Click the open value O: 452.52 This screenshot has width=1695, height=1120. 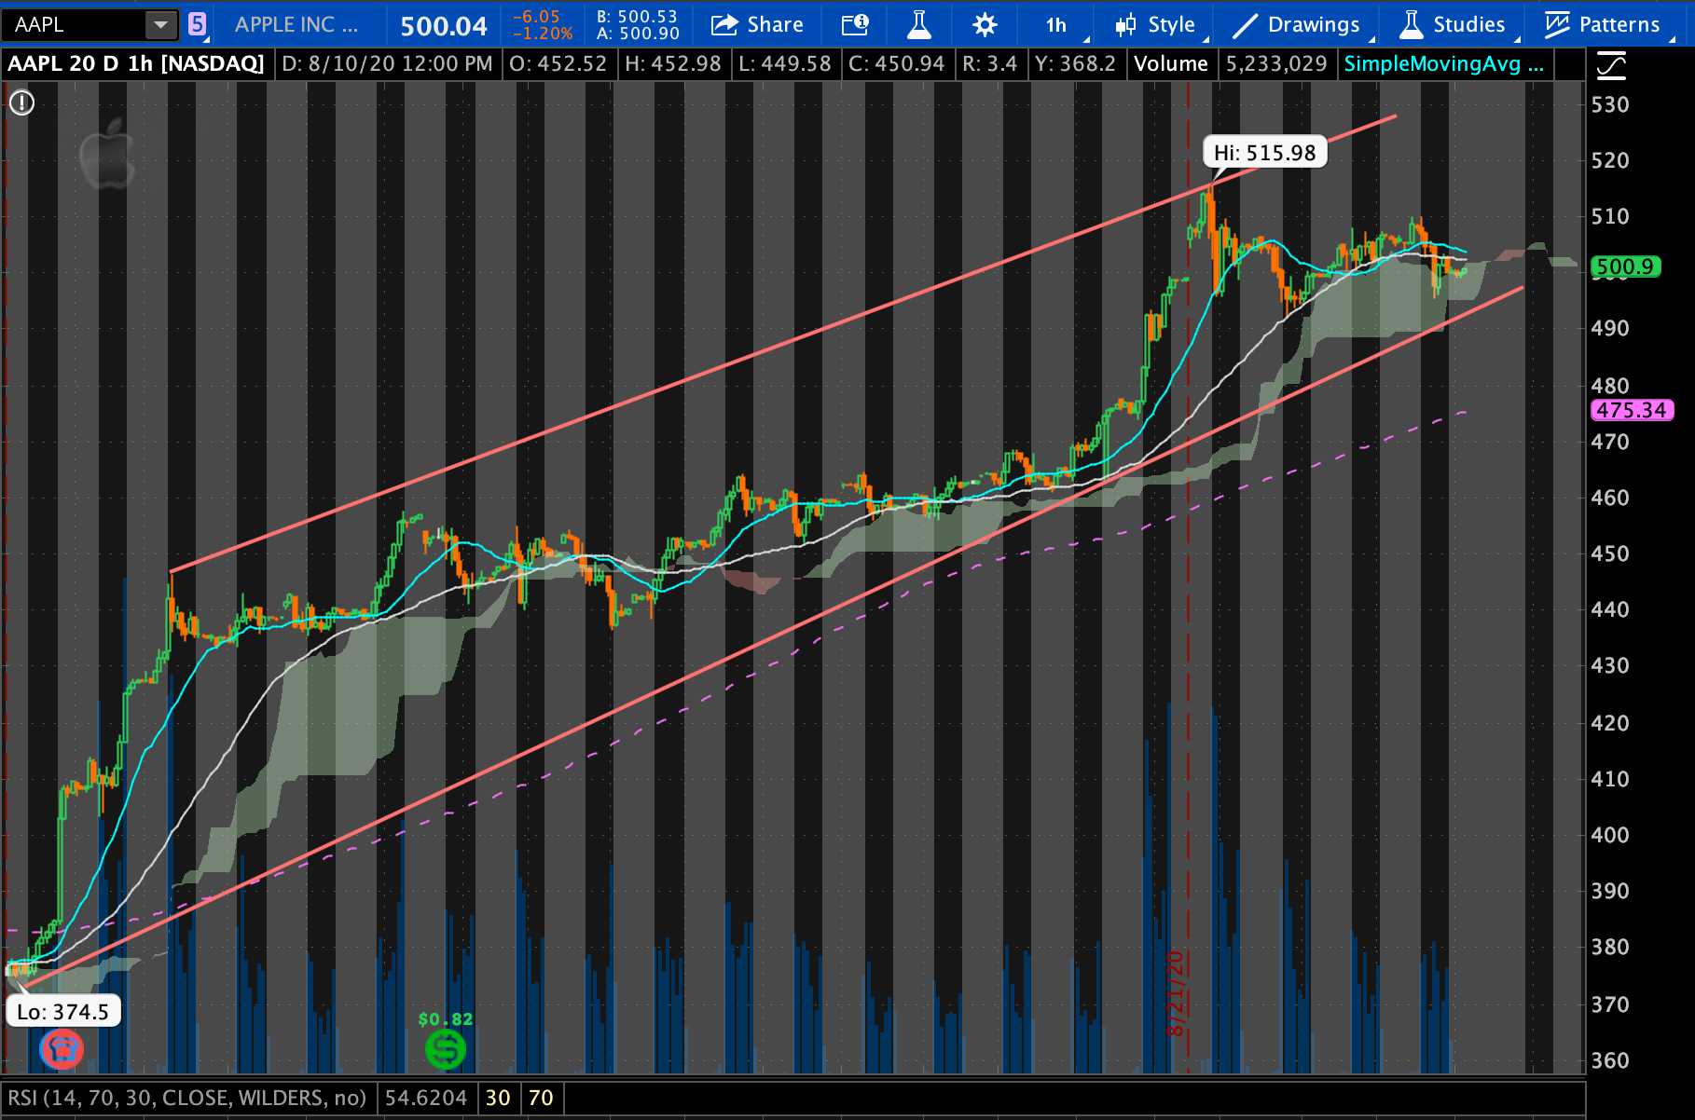558,64
